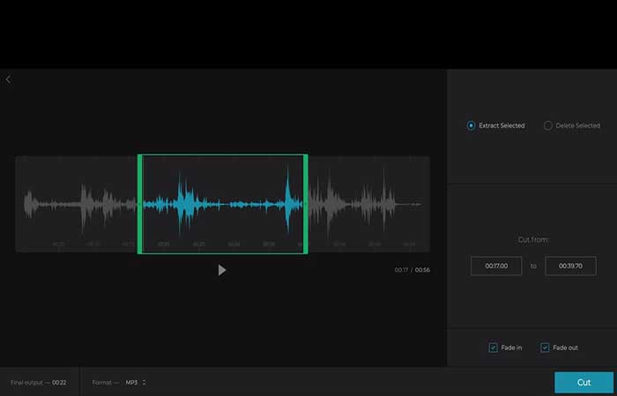Grab the right green selection handle
The height and width of the screenshot is (396, 617).
[305, 204]
